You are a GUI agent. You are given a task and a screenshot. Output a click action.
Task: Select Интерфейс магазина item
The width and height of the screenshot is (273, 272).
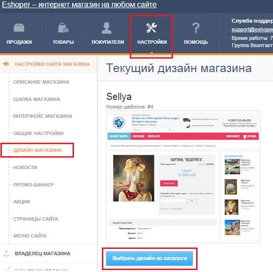(43, 116)
